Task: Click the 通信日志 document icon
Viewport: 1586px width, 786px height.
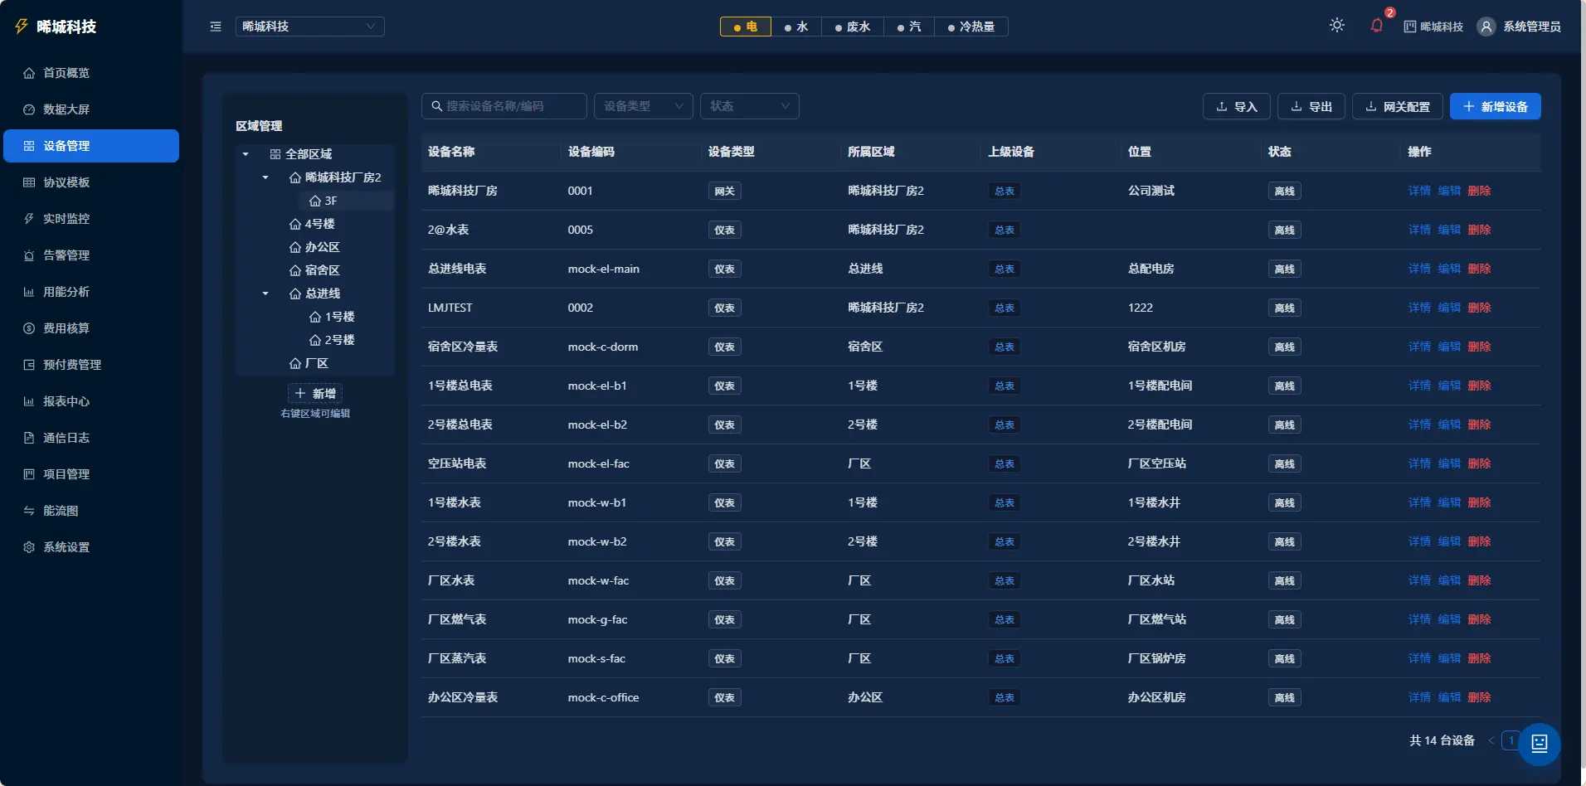Action: tap(29, 438)
